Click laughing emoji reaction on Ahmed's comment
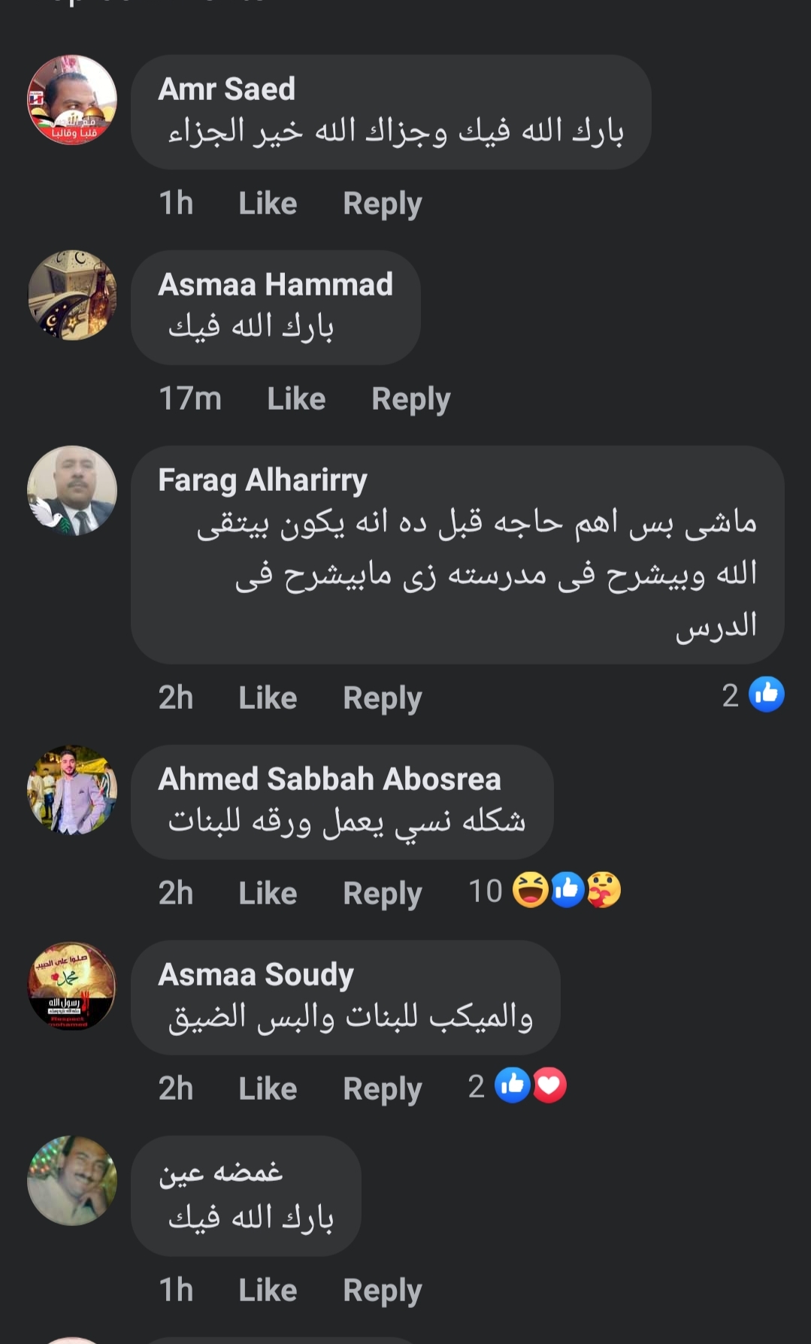 531,890
